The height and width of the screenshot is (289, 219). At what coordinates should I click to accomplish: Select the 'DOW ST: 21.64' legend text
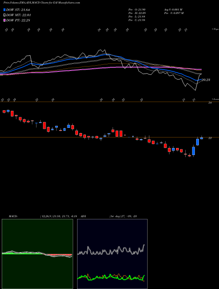point(18,10)
